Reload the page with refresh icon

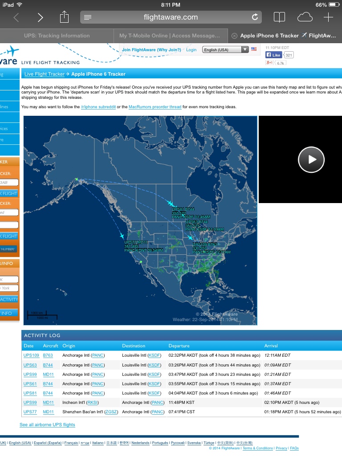(255, 17)
